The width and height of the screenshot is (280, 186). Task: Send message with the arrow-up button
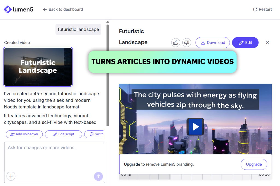(98, 176)
